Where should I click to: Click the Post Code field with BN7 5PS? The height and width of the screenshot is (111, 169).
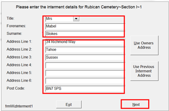pos(83,89)
